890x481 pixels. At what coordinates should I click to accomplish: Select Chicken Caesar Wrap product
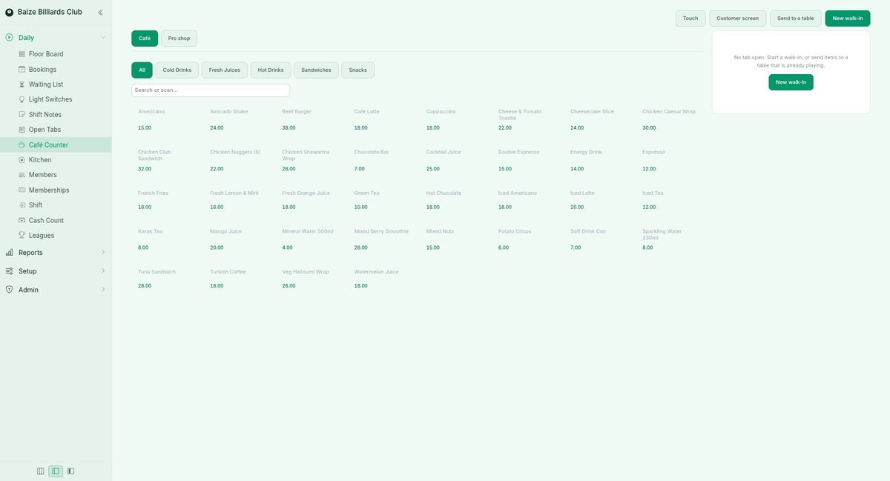coord(671,119)
